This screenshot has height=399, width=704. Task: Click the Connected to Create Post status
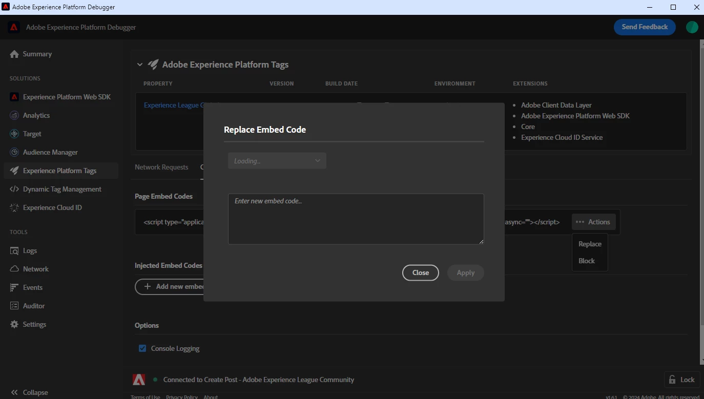click(259, 380)
